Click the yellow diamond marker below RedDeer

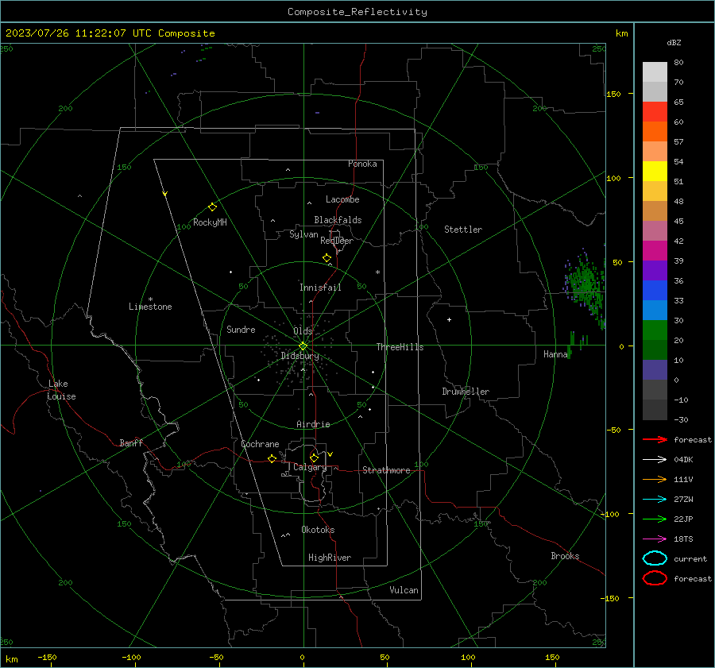click(x=327, y=258)
